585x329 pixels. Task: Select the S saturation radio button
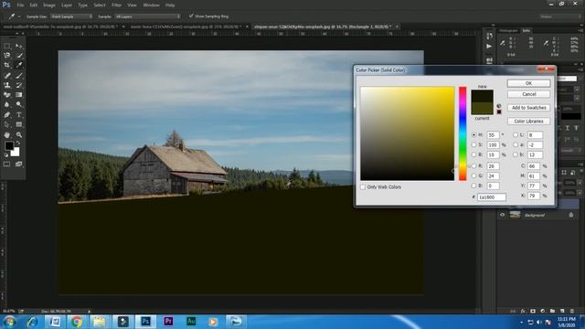point(473,144)
